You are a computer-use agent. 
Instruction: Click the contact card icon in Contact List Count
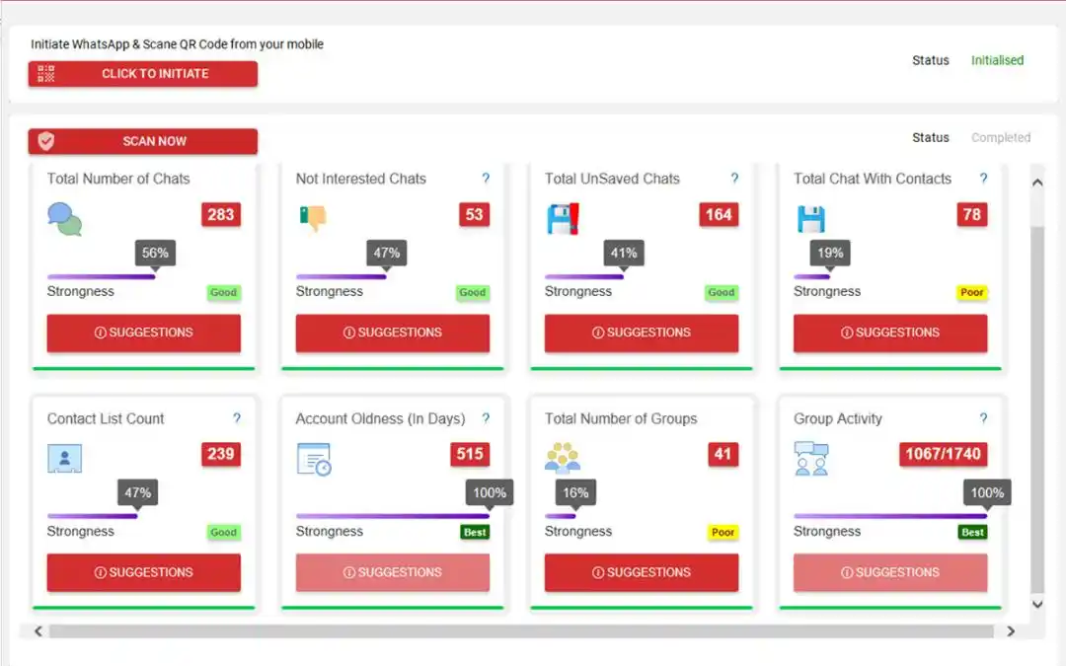point(65,458)
